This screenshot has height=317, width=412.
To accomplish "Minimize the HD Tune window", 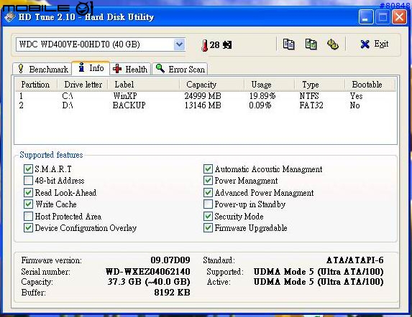I will (366, 17).
